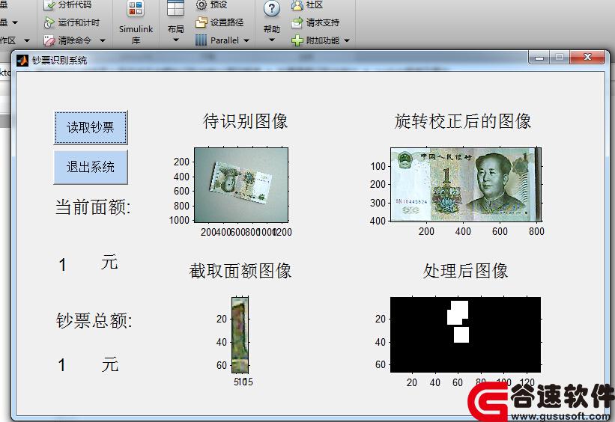The width and height of the screenshot is (615, 422).
Task: Click the 设置路径 icon
Action: coord(202,22)
